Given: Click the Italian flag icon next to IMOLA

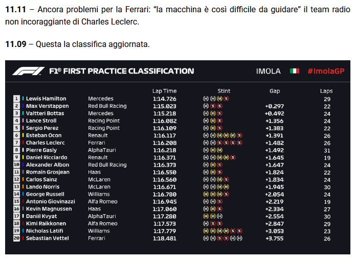Looking at the screenshot, I should [294, 71].
